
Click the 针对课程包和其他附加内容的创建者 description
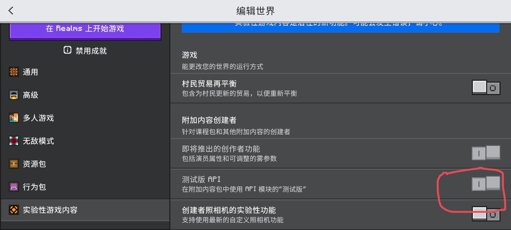coord(236,132)
